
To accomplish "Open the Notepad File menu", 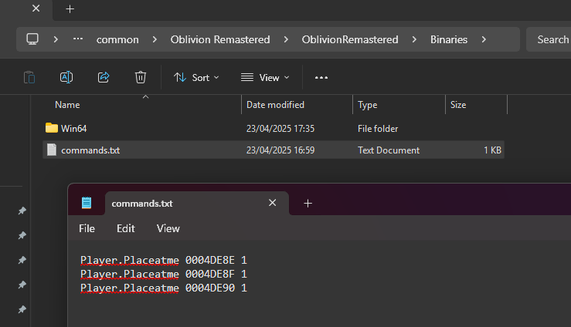I will tap(87, 228).
